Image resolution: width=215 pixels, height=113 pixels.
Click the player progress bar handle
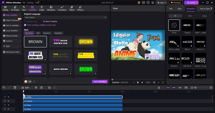pos(112,79)
